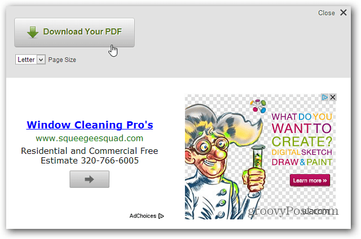Click the Learn more button in the banner
Image resolution: width=361 pixels, height=239 pixels.
click(310, 180)
